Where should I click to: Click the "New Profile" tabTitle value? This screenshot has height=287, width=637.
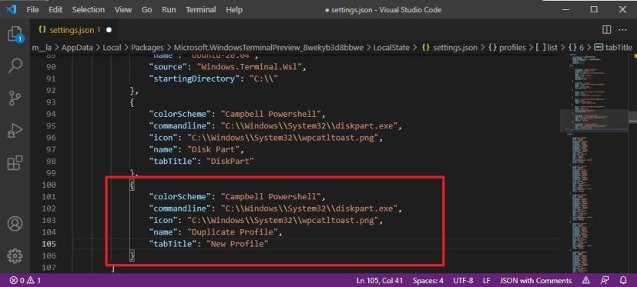tap(238, 244)
